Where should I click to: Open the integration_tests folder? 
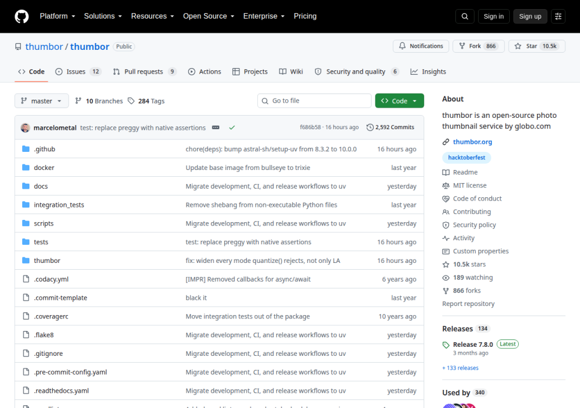[59, 205]
